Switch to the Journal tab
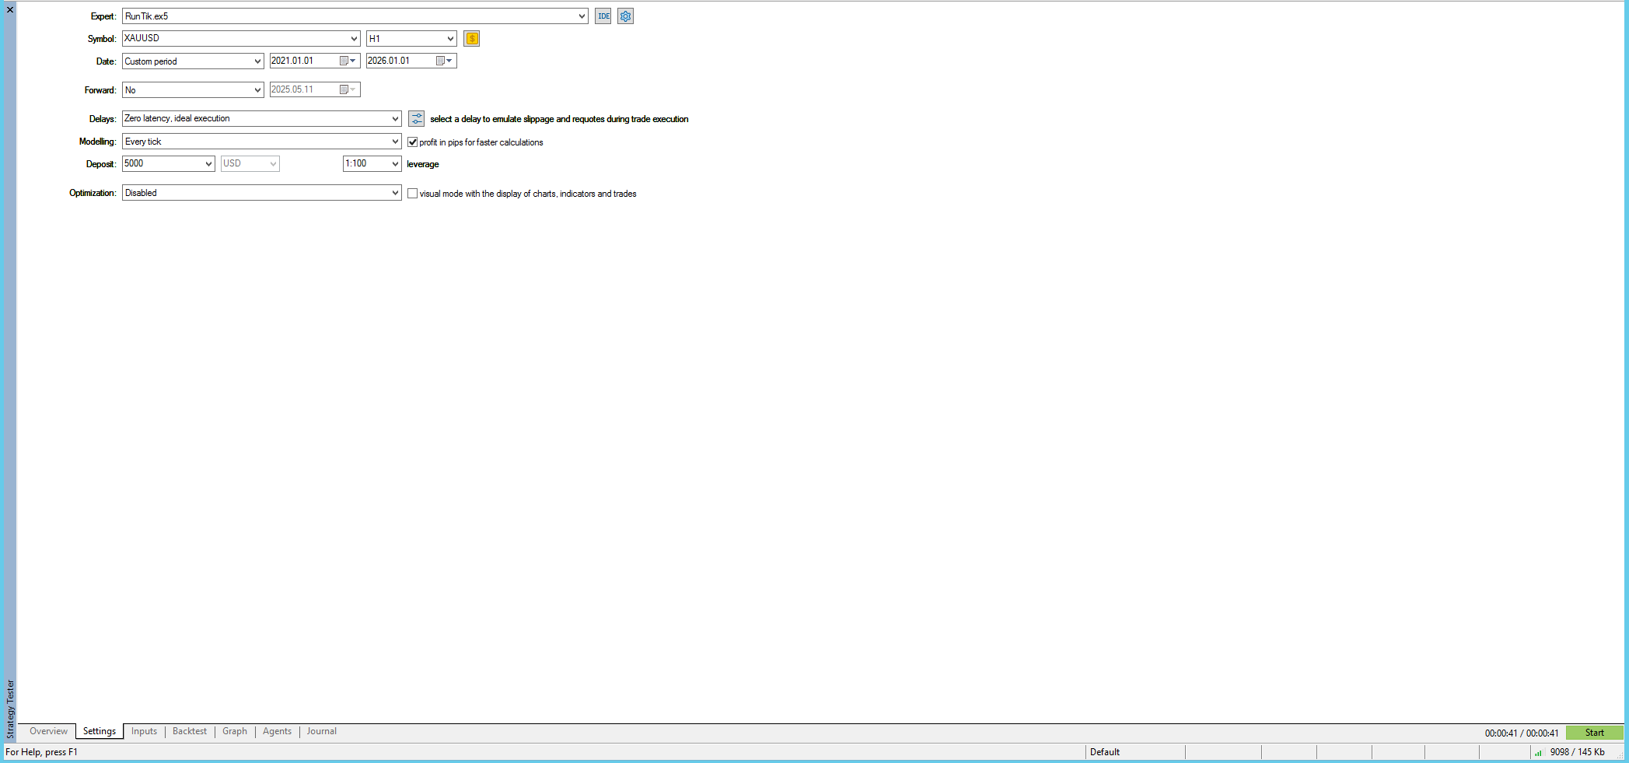 coord(321,731)
